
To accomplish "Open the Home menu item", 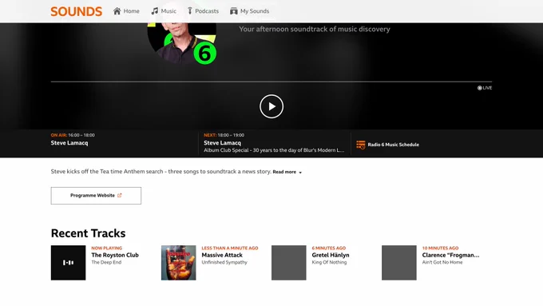I will pyautogui.click(x=126, y=11).
